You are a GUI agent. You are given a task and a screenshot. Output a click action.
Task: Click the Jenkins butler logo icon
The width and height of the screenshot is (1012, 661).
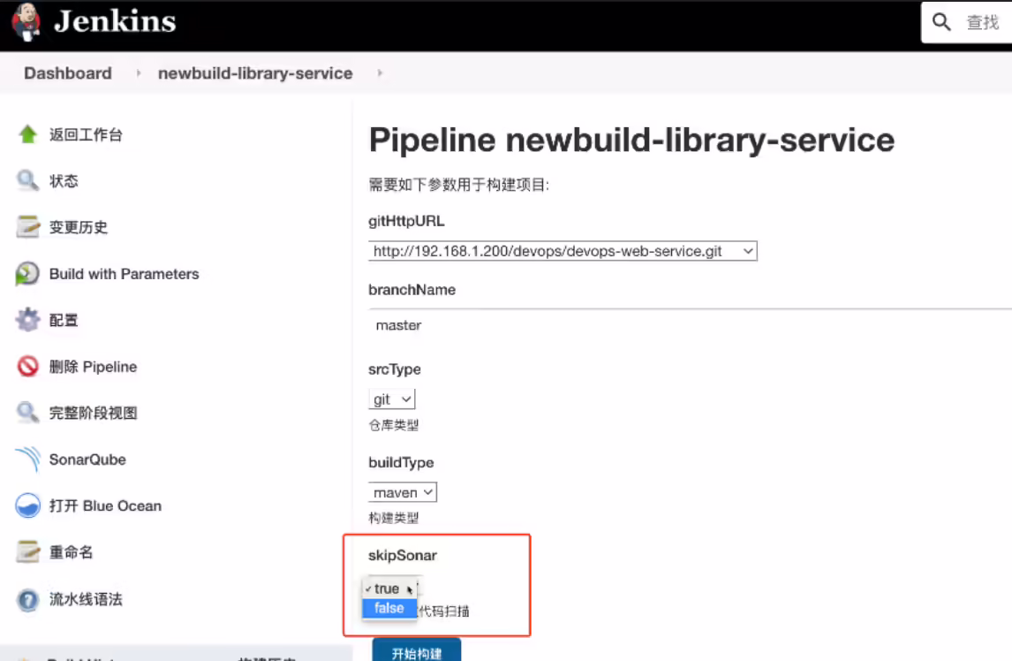(x=26, y=22)
